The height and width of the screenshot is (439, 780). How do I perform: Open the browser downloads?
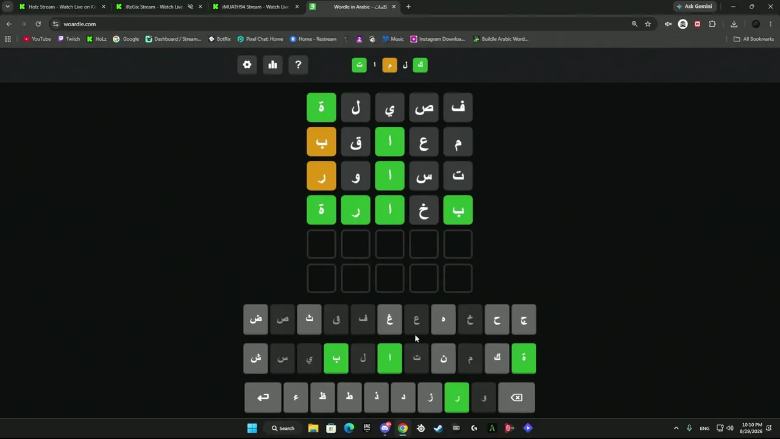tap(734, 24)
